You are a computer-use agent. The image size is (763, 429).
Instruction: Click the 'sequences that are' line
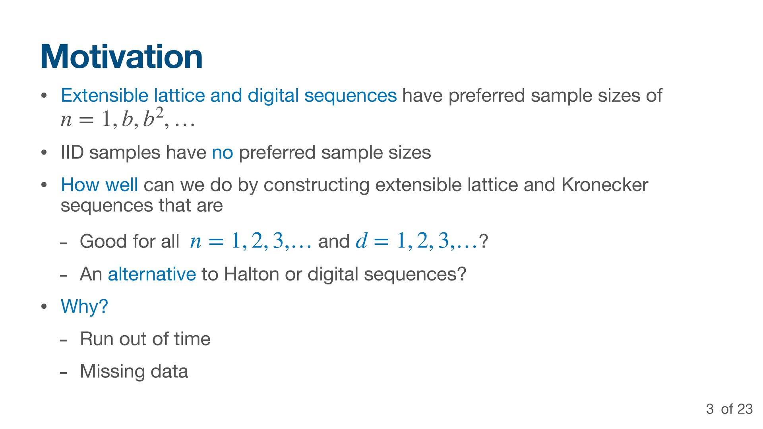(x=141, y=206)
